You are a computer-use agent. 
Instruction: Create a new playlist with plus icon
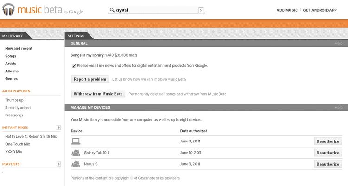pos(58,164)
